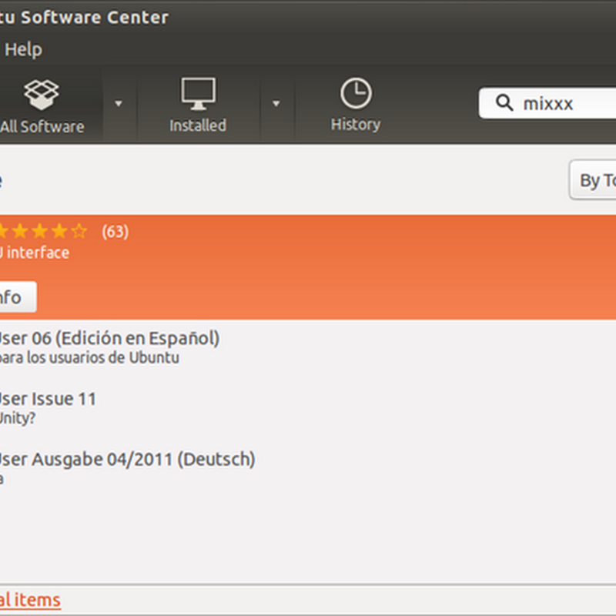Click the magnifier icon in search box

click(504, 103)
